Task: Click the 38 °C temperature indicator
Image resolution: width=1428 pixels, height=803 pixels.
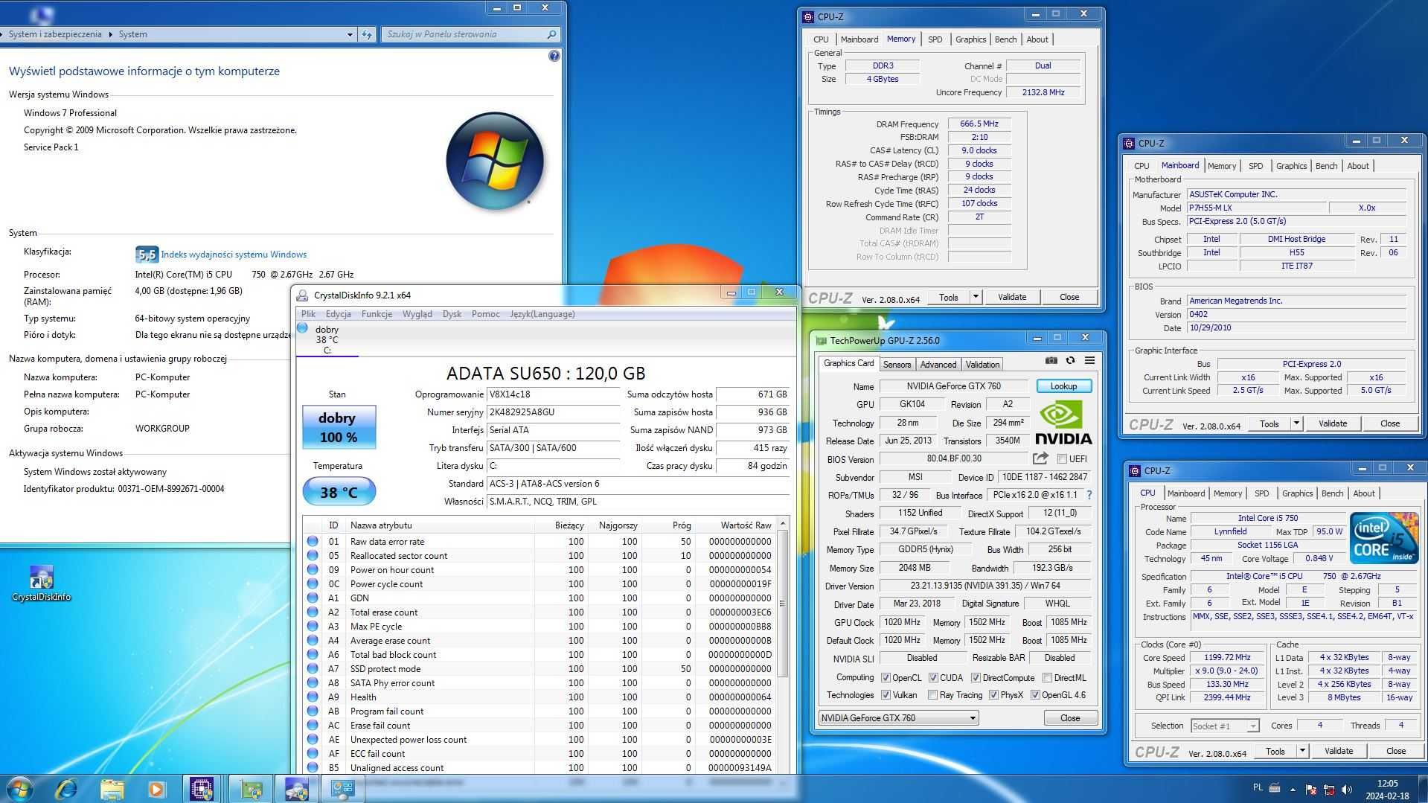Action: click(x=339, y=493)
